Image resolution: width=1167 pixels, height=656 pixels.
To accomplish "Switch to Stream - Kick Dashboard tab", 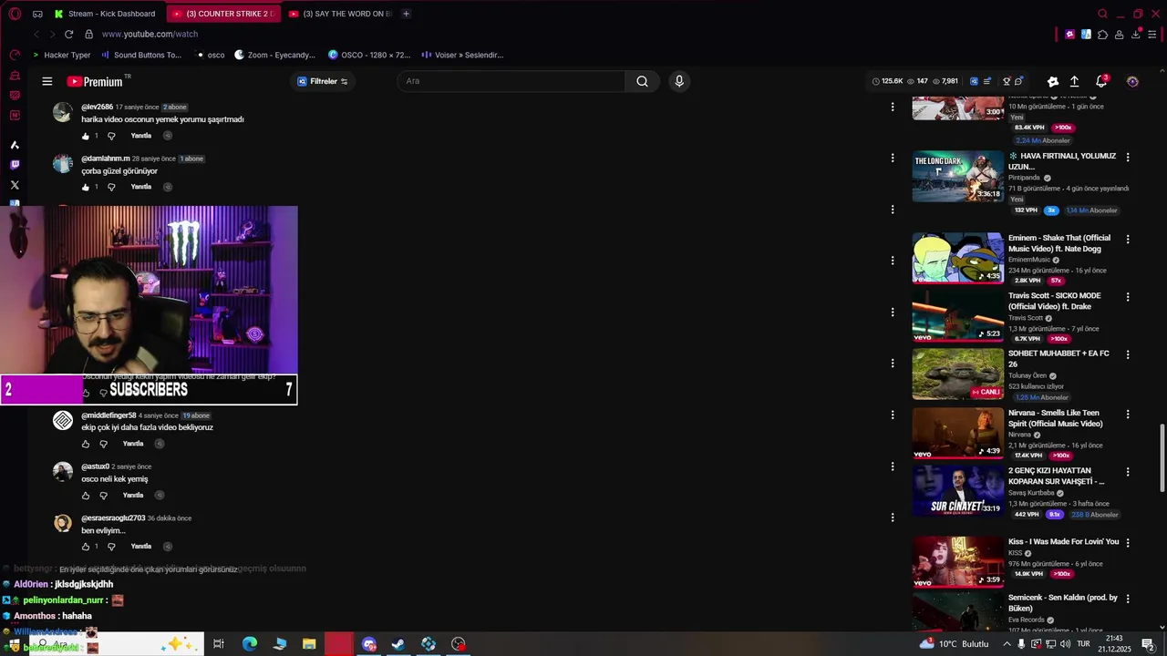I will click(104, 14).
